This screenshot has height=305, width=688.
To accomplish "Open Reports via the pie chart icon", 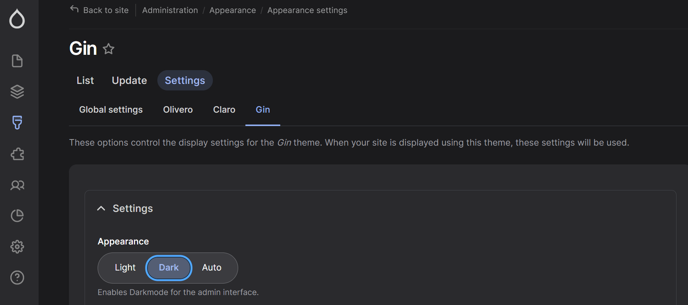I will point(17,216).
